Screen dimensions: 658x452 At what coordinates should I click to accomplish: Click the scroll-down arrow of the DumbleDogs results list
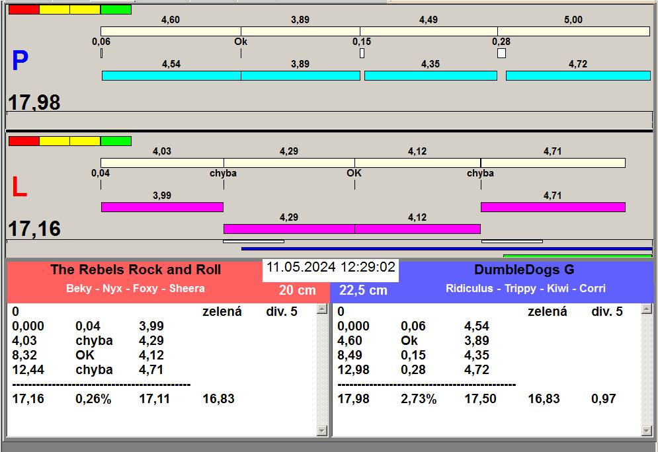click(647, 431)
